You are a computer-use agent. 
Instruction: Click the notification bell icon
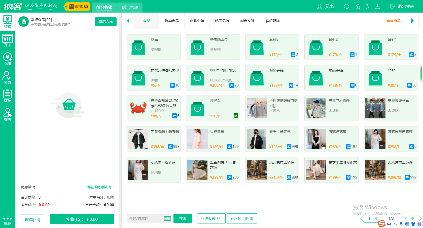367,7
